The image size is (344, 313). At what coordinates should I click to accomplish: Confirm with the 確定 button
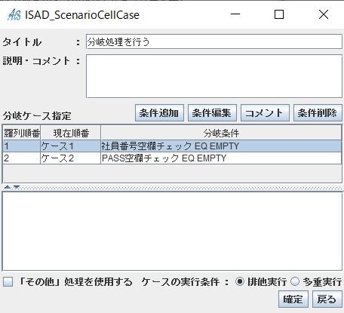(x=293, y=299)
